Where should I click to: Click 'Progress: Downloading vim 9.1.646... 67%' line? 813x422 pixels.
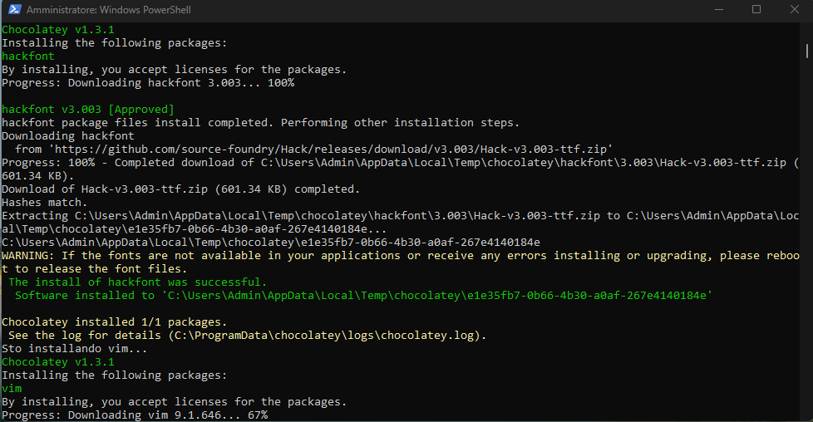(135, 415)
